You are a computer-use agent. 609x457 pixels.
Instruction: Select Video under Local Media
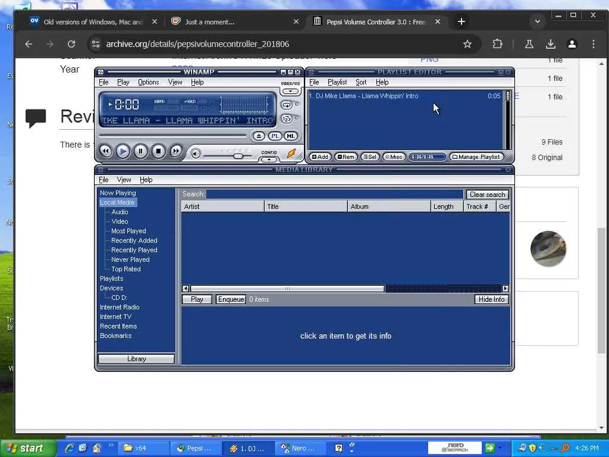click(120, 221)
